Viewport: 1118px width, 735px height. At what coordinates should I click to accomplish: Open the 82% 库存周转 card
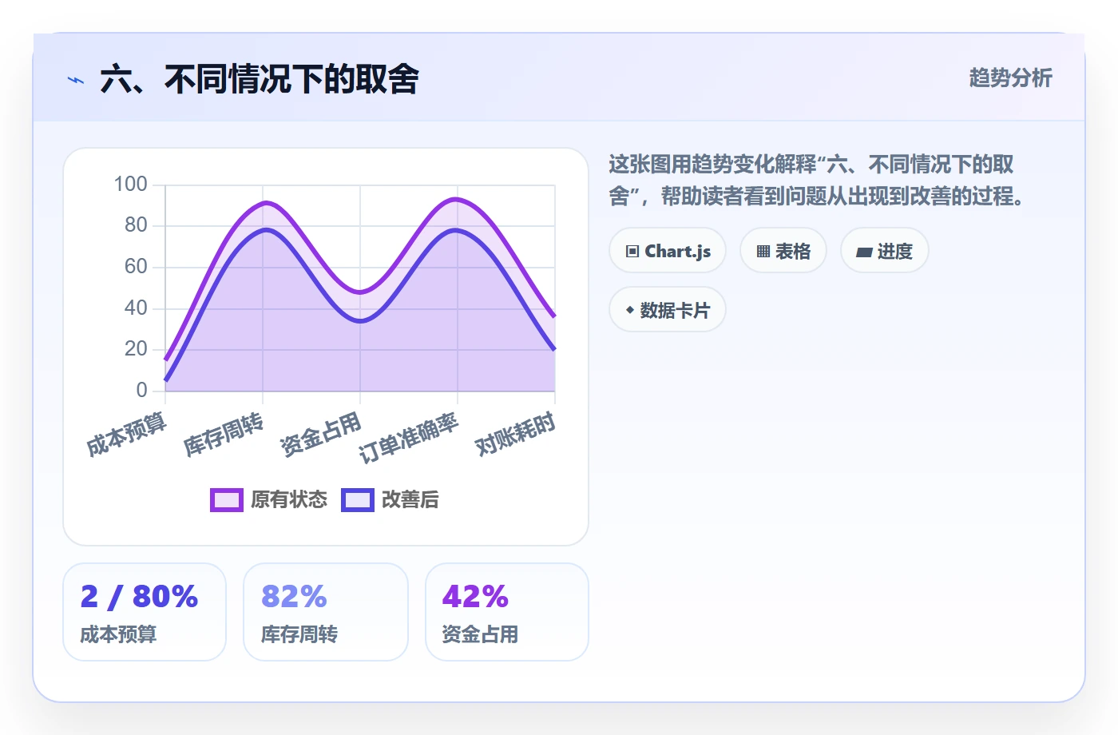326,612
